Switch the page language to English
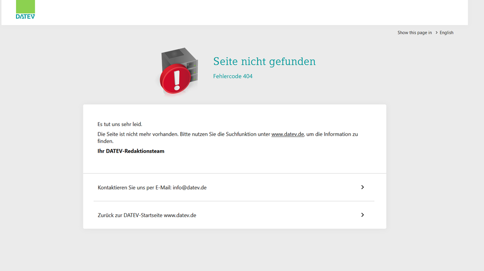 click(446, 32)
